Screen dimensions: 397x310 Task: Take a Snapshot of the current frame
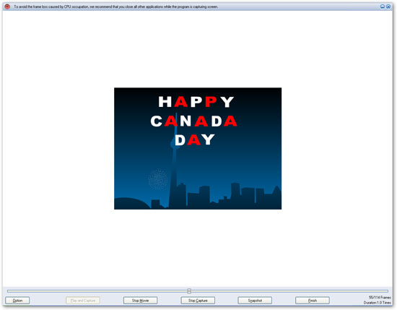[255, 301]
